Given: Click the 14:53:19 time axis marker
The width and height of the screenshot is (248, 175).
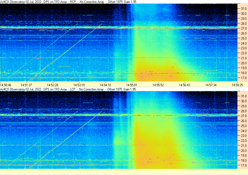Looking at the screenshot, I should click(79, 85).
